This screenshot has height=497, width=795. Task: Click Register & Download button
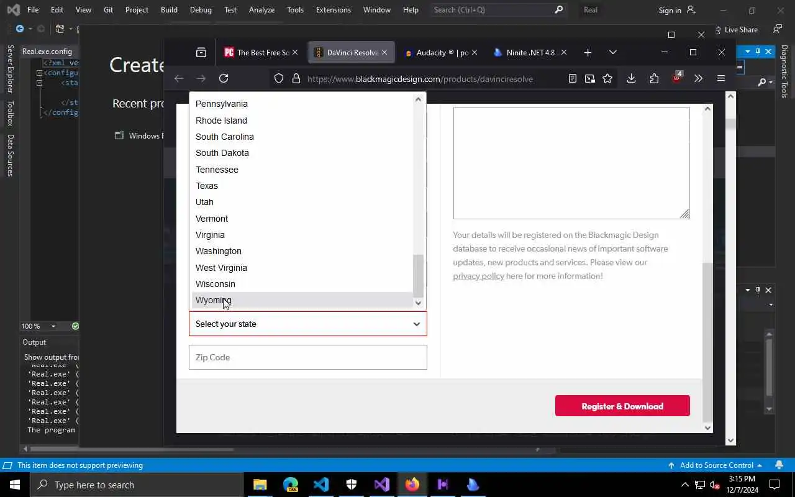pos(622,406)
